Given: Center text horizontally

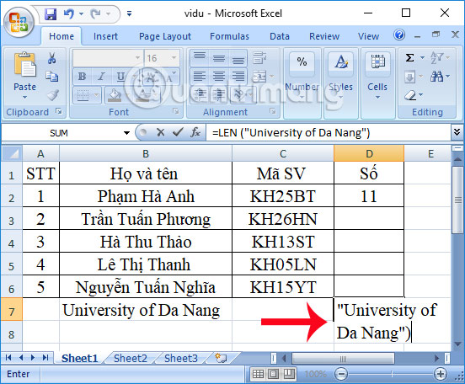Looking at the screenshot, I should pyautogui.click(x=219, y=76).
